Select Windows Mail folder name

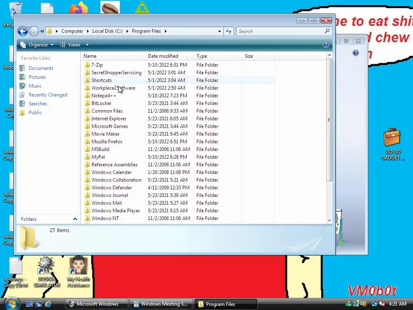click(106, 203)
